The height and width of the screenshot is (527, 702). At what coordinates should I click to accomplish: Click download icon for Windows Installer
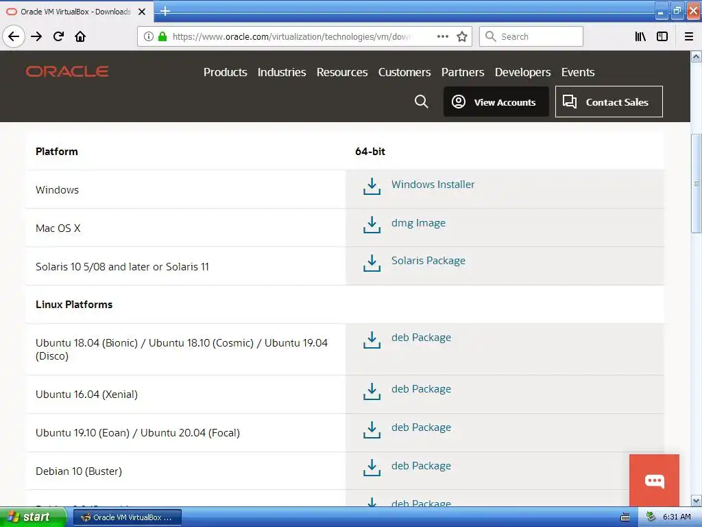[x=372, y=187]
